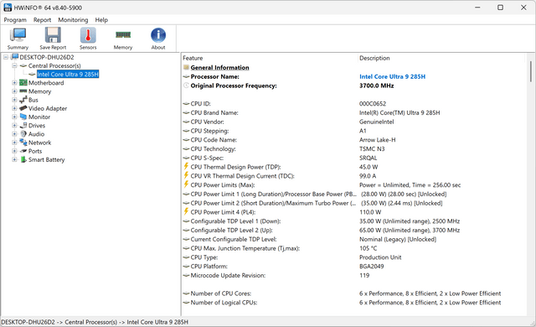
Task: Open the Program menu
Action: tap(15, 20)
